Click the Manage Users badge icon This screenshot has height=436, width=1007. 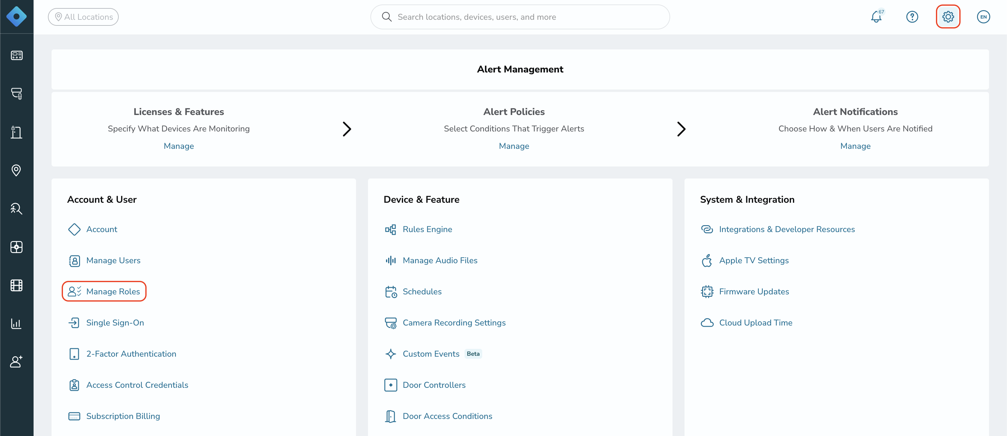click(x=74, y=261)
